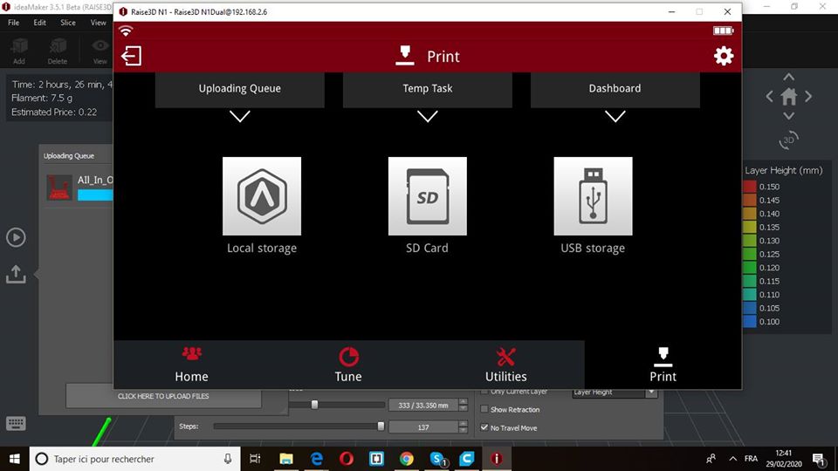Click the Steps slider handle

[381, 427]
